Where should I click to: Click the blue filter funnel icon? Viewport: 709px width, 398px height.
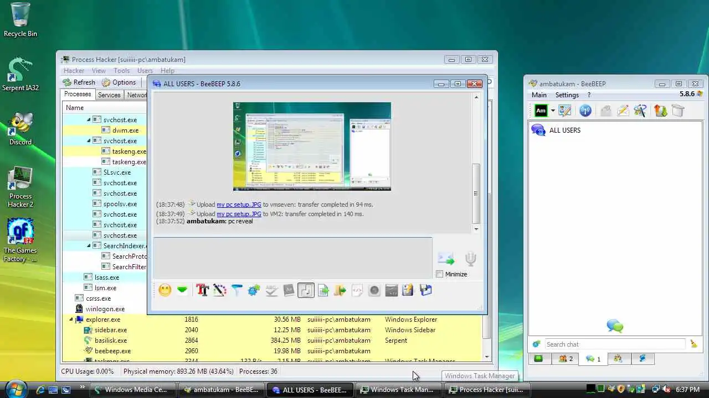pyautogui.click(x=237, y=290)
